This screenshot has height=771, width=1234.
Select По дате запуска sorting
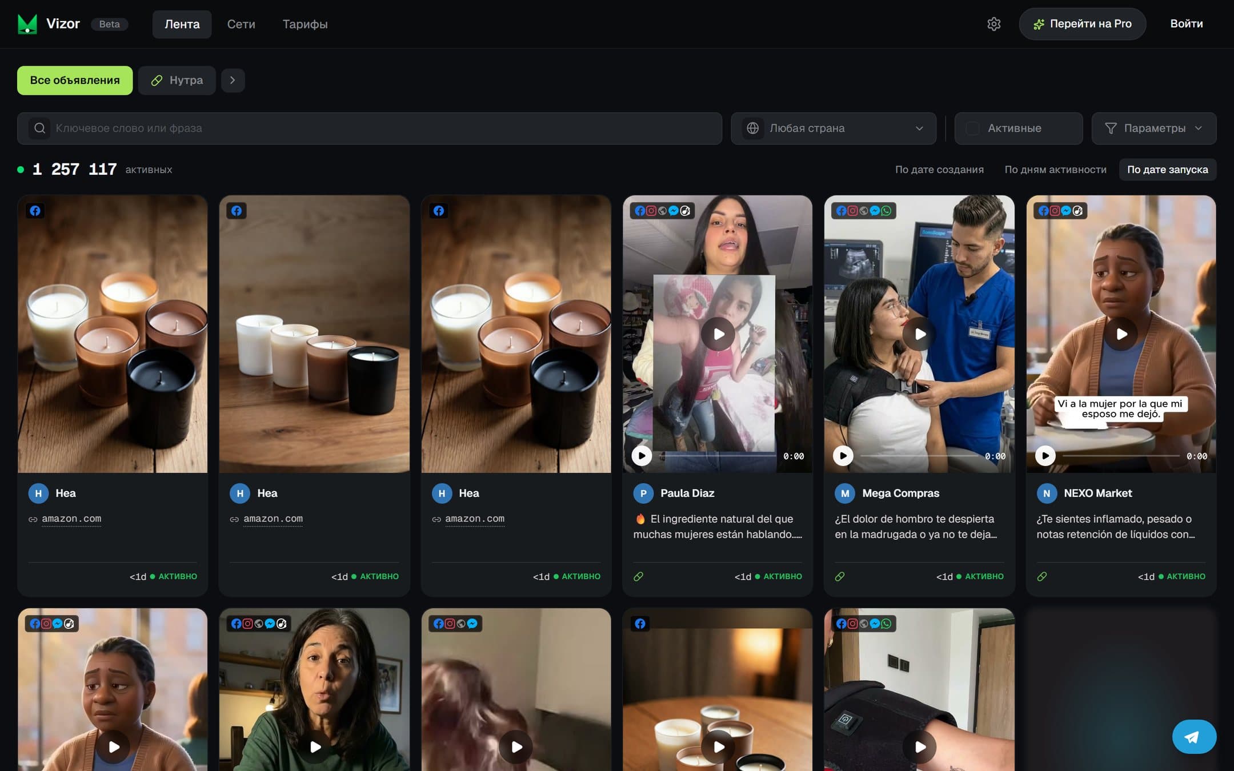[1168, 170]
